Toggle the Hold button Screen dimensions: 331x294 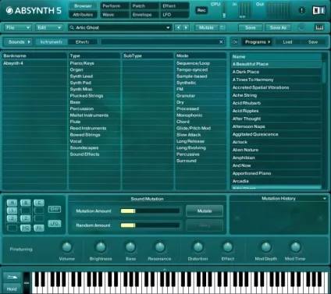12,289
